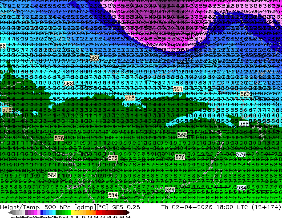
Task: Select the dark purple legend swatch
Action: pos(26,213)
